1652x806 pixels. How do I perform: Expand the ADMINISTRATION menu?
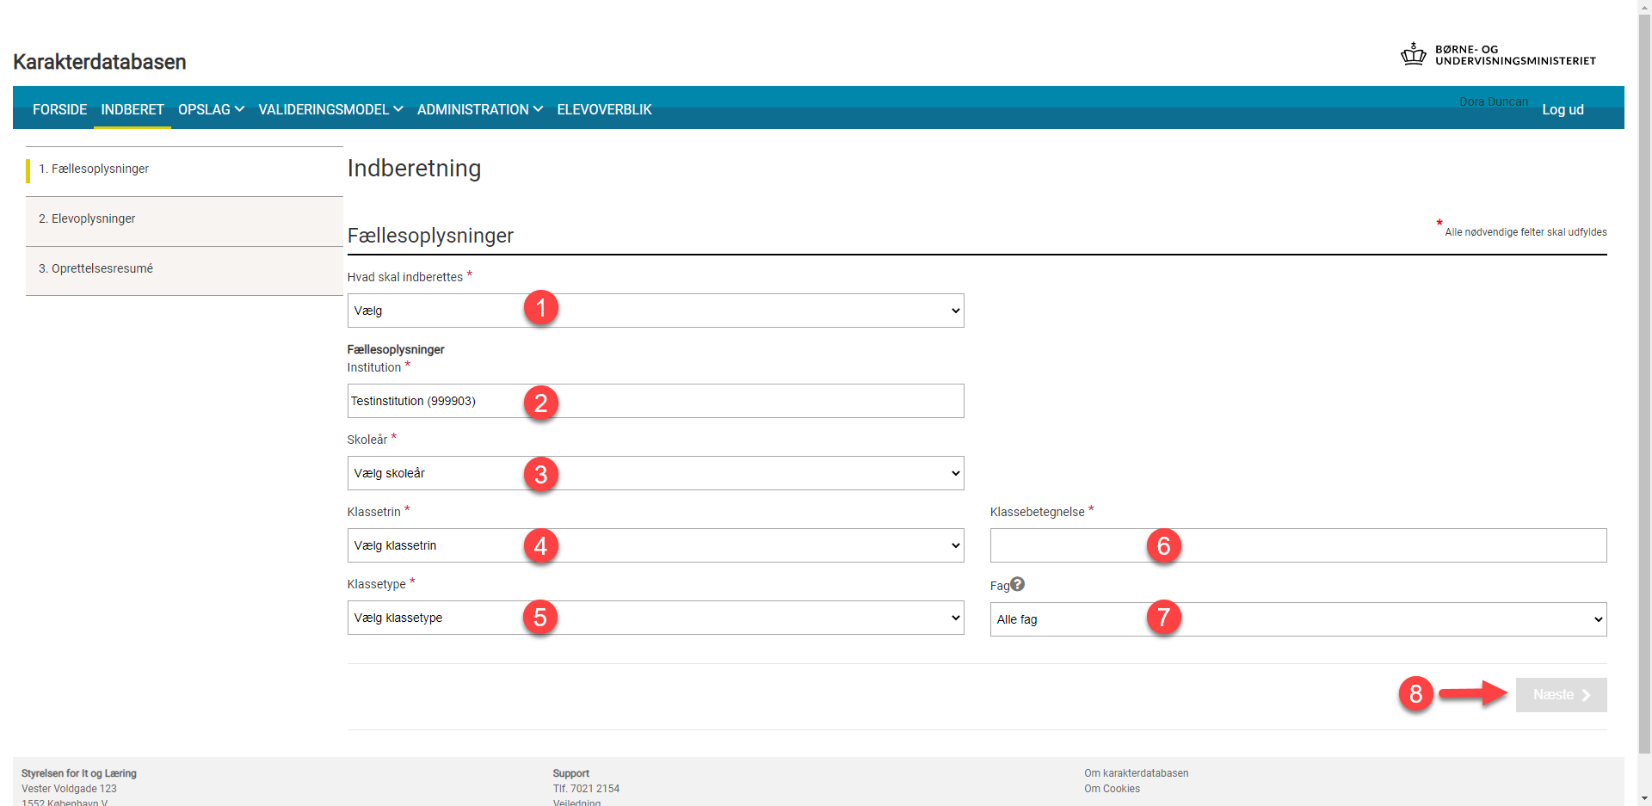(479, 109)
